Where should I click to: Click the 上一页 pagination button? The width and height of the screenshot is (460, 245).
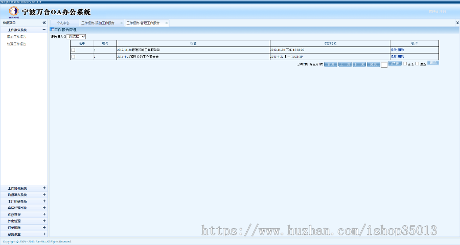coord(345,64)
